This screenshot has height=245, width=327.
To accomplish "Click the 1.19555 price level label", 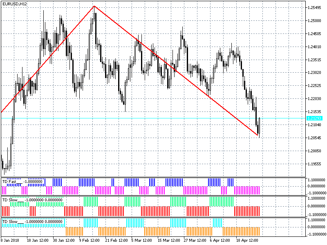I will tap(314, 164).
